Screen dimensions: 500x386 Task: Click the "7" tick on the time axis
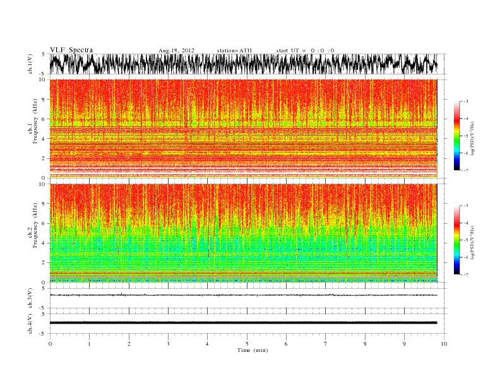click(326, 344)
